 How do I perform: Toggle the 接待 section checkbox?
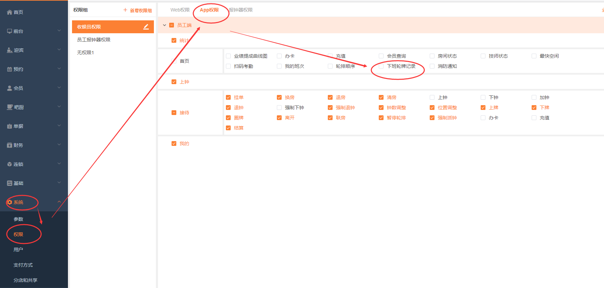pos(174,113)
